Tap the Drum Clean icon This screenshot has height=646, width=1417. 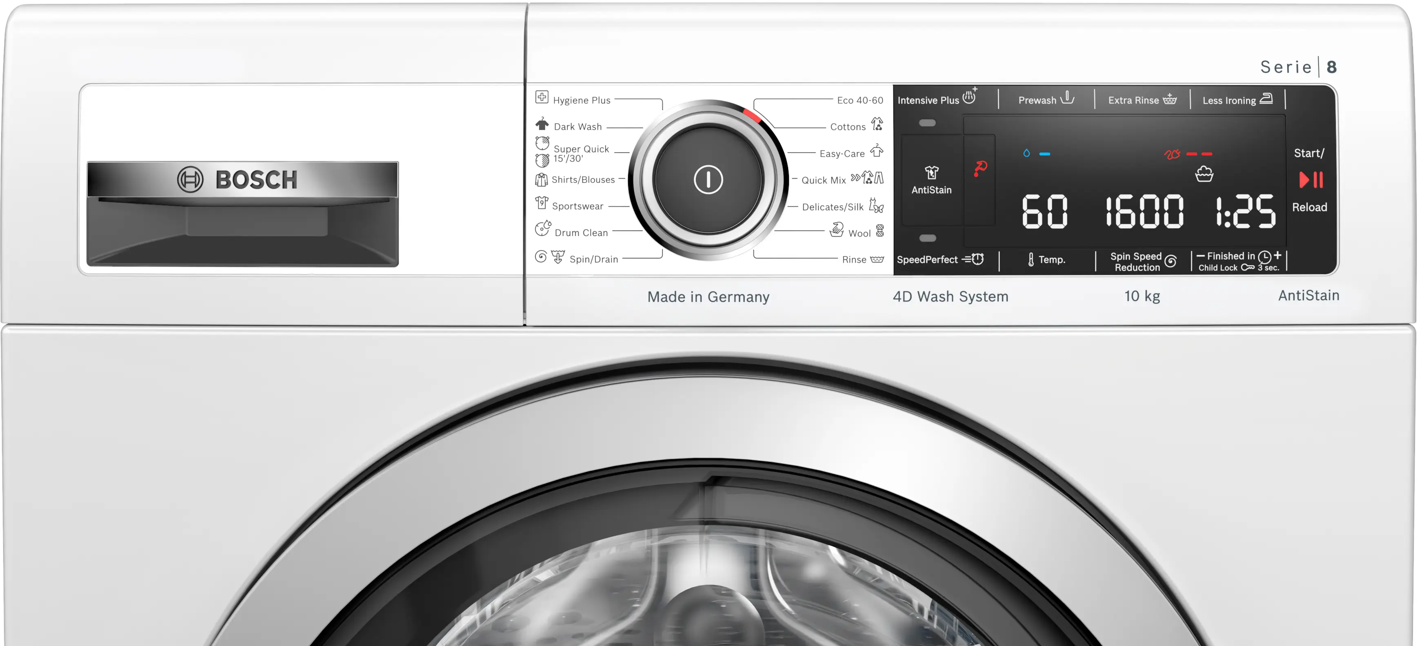[x=543, y=228]
